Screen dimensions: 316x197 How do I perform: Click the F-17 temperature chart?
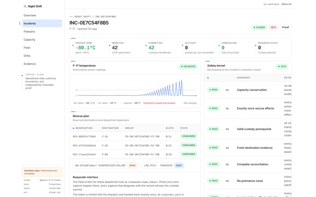point(135,88)
